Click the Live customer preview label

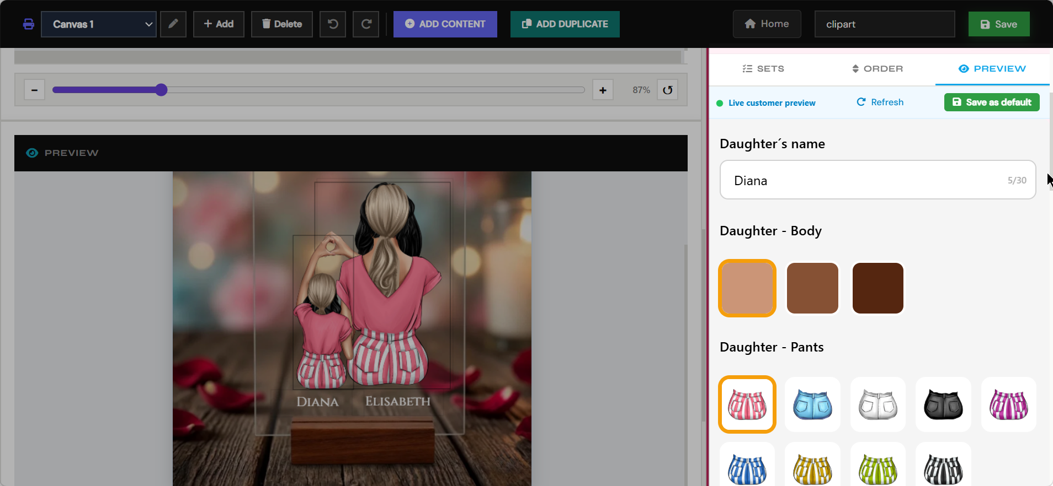[x=772, y=103]
